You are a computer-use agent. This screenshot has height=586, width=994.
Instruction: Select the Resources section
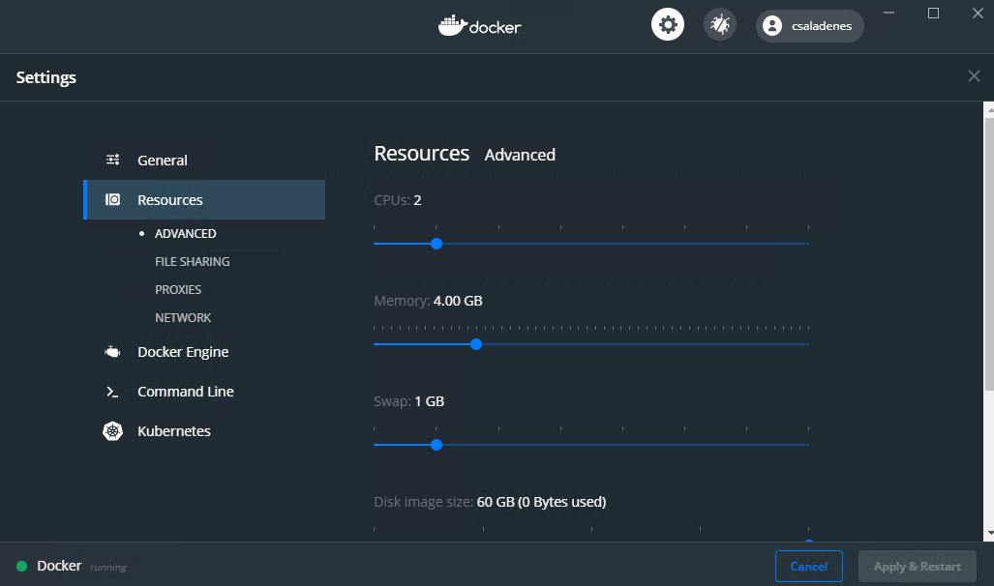(204, 199)
